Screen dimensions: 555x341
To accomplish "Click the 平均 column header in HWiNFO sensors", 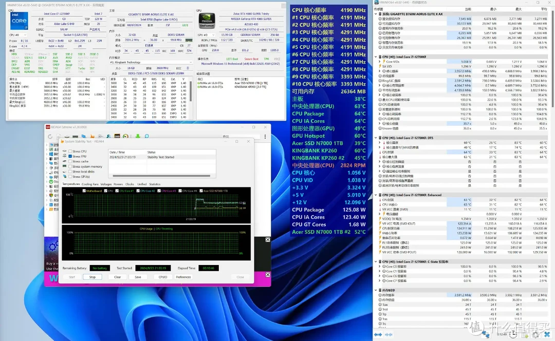I will [544, 9].
